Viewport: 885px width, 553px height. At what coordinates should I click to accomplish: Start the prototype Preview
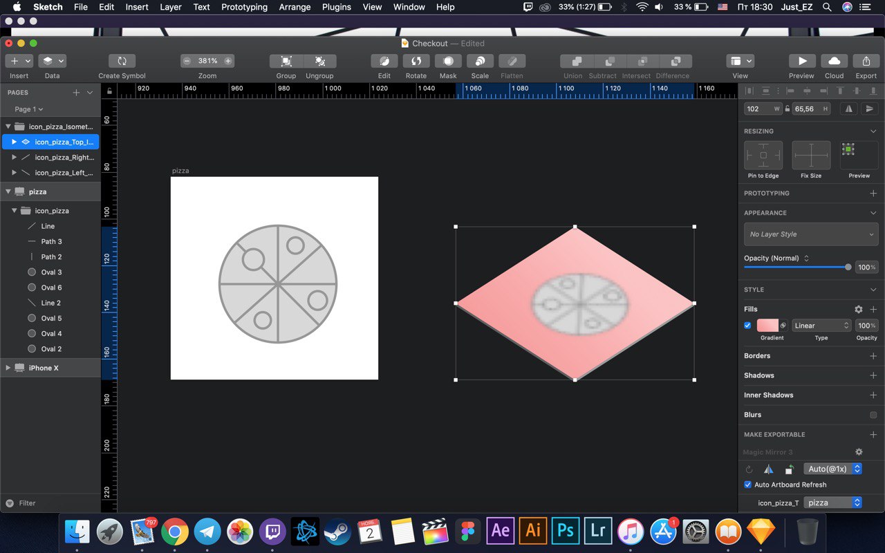pos(802,61)
